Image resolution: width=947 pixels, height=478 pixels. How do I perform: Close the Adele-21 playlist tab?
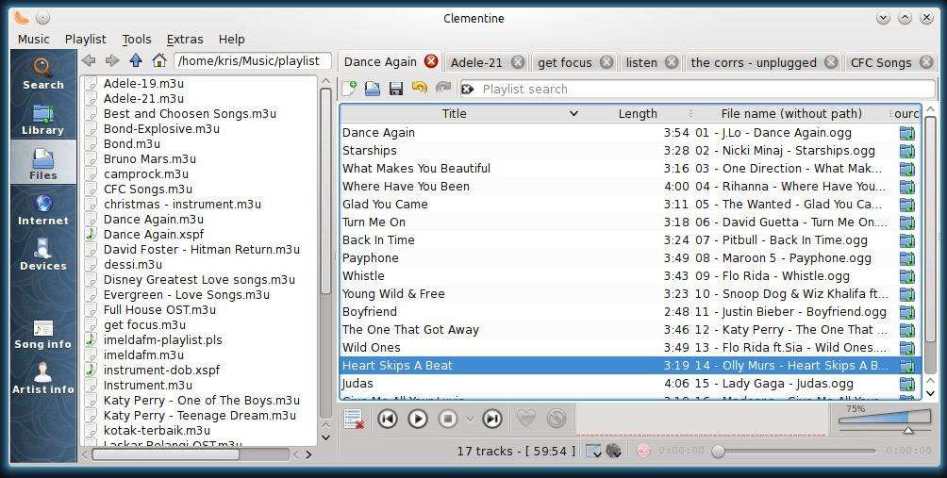point(518,62)
